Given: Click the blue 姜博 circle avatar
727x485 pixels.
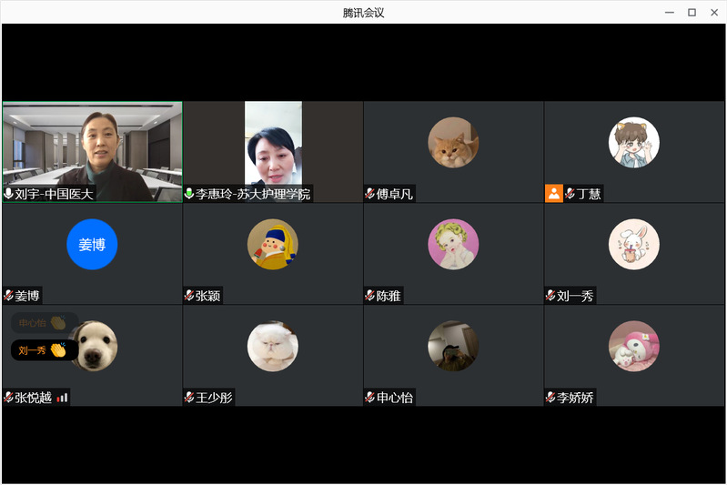Looking at the screenshot, I should click(x=92, y=244).
